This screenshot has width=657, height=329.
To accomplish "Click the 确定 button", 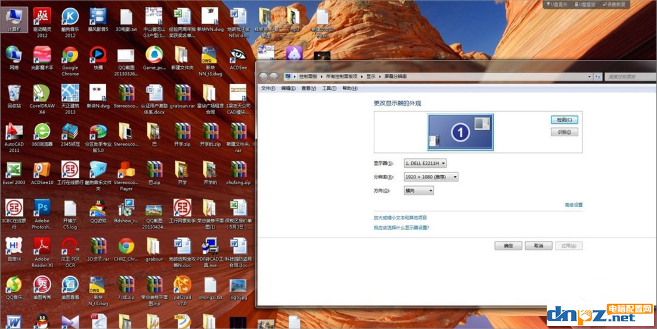I will coord(509,246).
